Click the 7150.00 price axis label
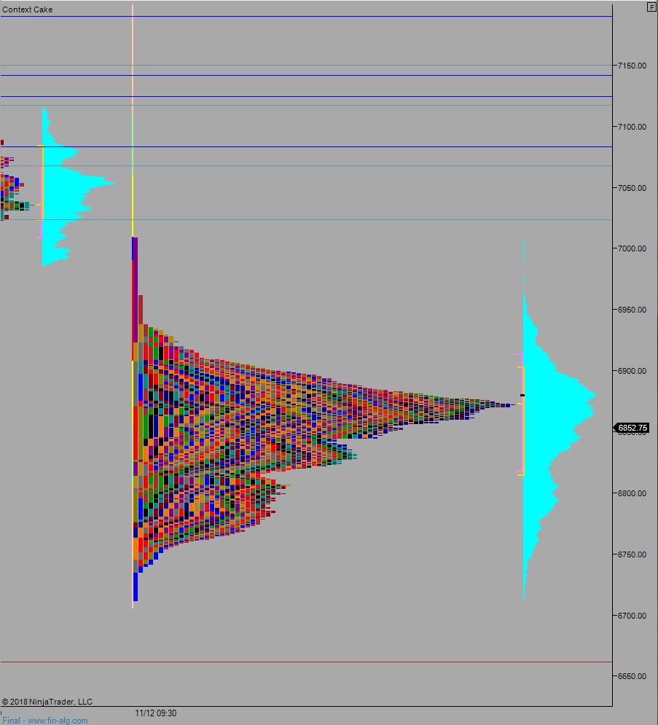The width and height of the screenshot is (658, 725). click(x=632, y=66)
